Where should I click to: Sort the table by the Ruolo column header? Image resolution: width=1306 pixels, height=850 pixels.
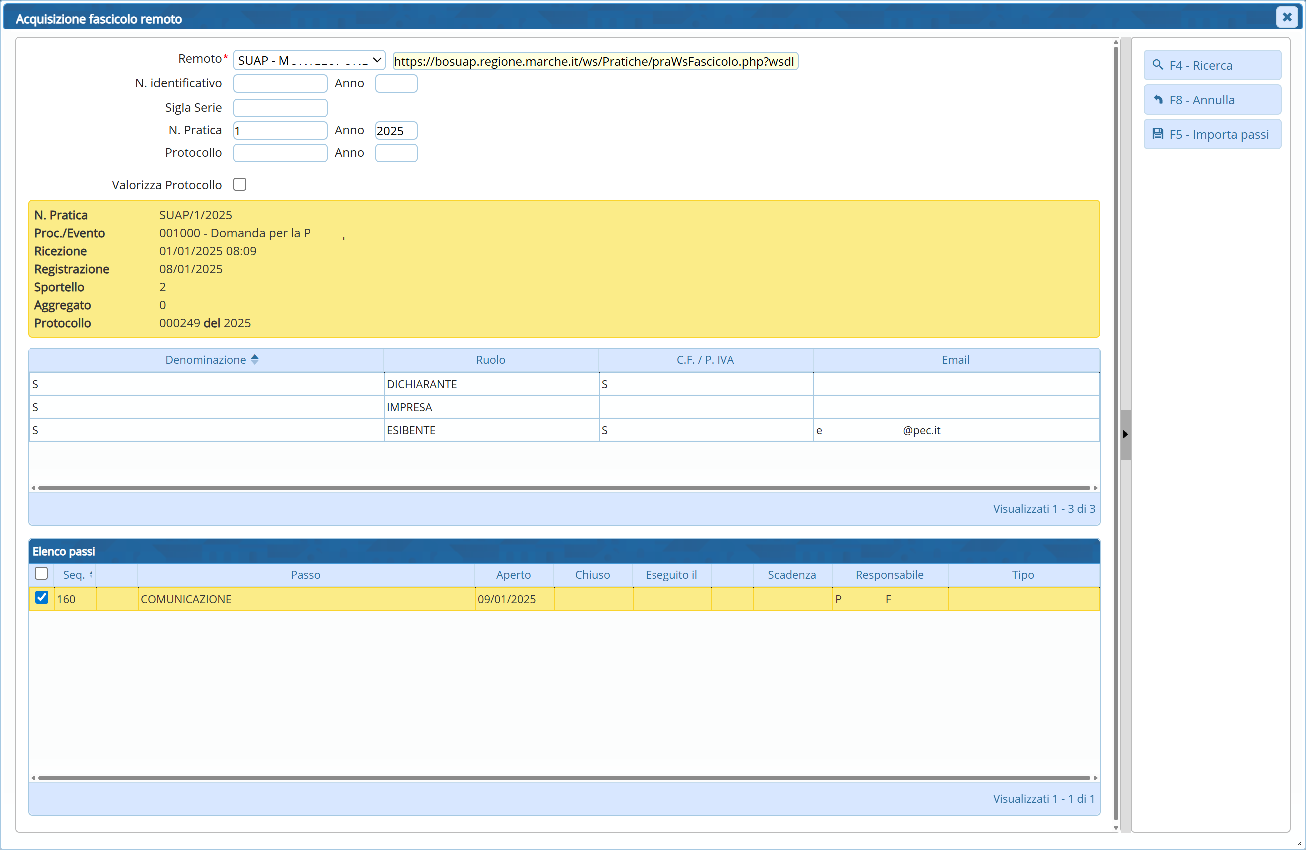490,360
